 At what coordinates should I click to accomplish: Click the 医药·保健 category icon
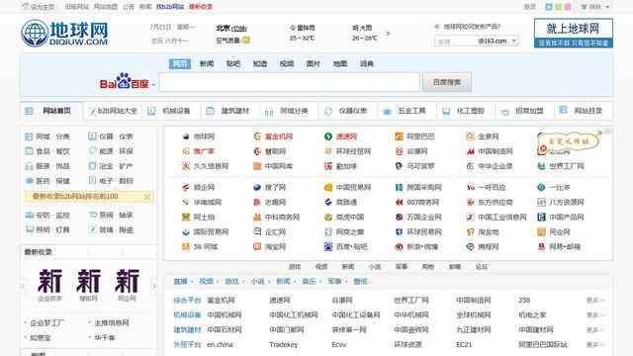[x=29, y=181]
